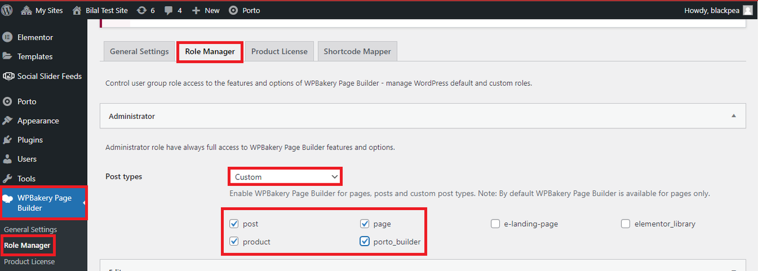Viewport: 758px width, 271px height.
Task: Open the Post types Custom dropdown
Action: point(285,176)
